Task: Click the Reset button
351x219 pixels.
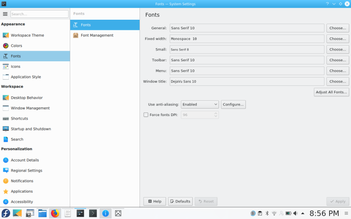Action: point(206,201)
